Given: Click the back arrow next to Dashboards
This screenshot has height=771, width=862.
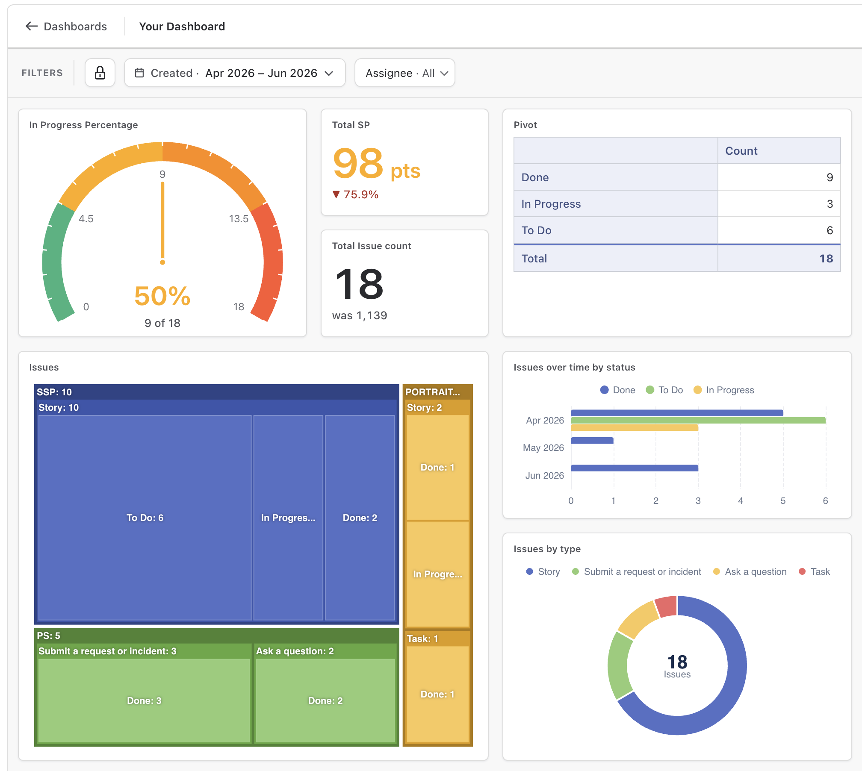Looking at the screenshot, I should tap(32, 26).
